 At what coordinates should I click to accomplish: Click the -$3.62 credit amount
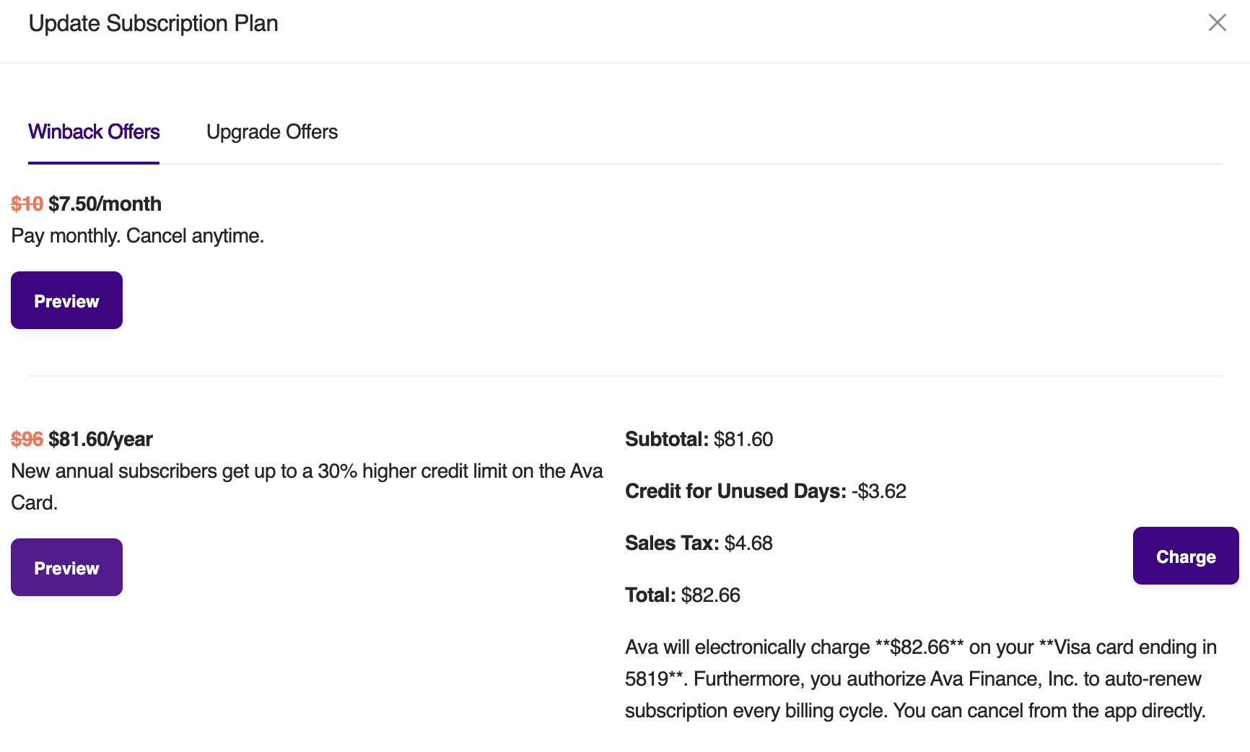pos(879,491)
